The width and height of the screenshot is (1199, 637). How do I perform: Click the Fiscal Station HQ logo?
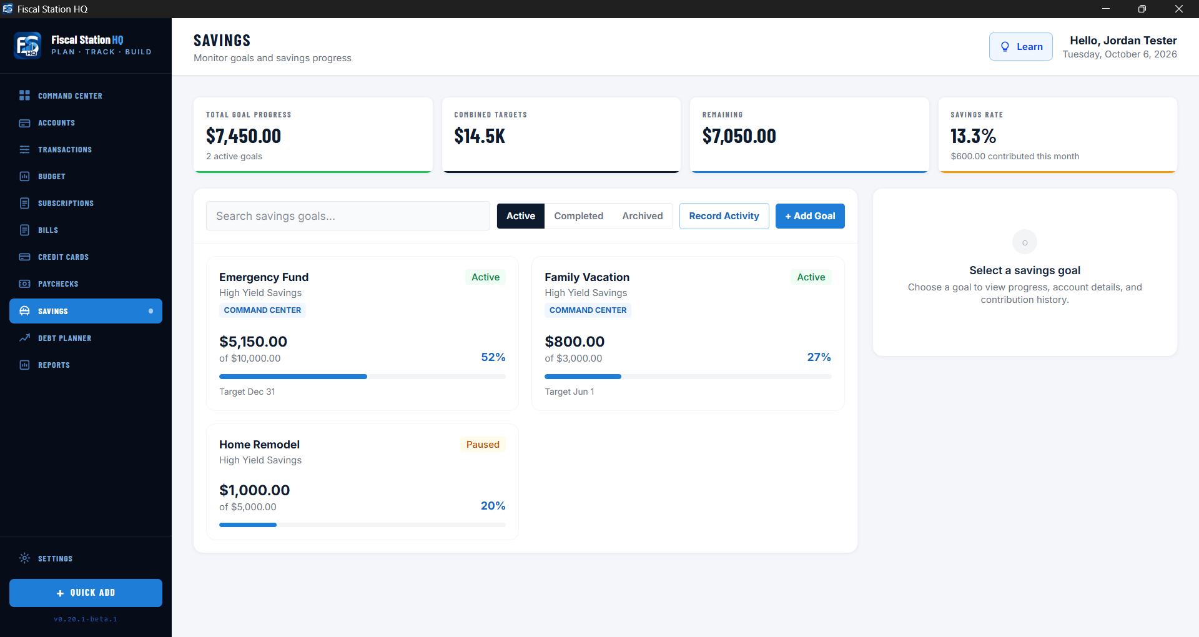point(27,46)
